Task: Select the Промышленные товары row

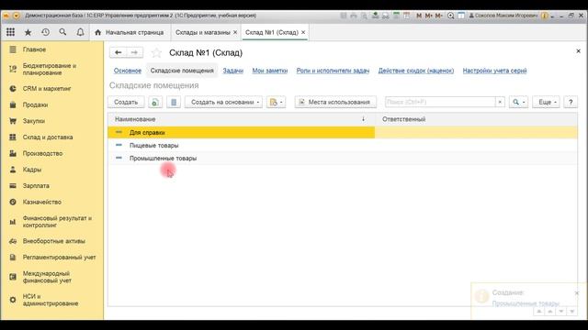Action: click(343, 158)
